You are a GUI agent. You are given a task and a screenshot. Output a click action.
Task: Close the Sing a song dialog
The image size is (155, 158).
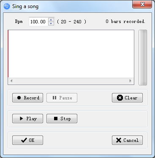pos(142,4)
